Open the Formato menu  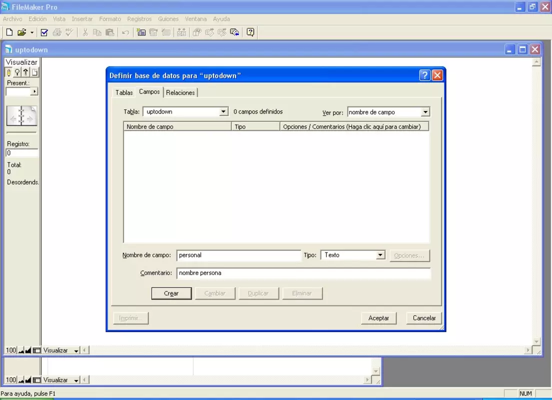[x=110, y=19]
